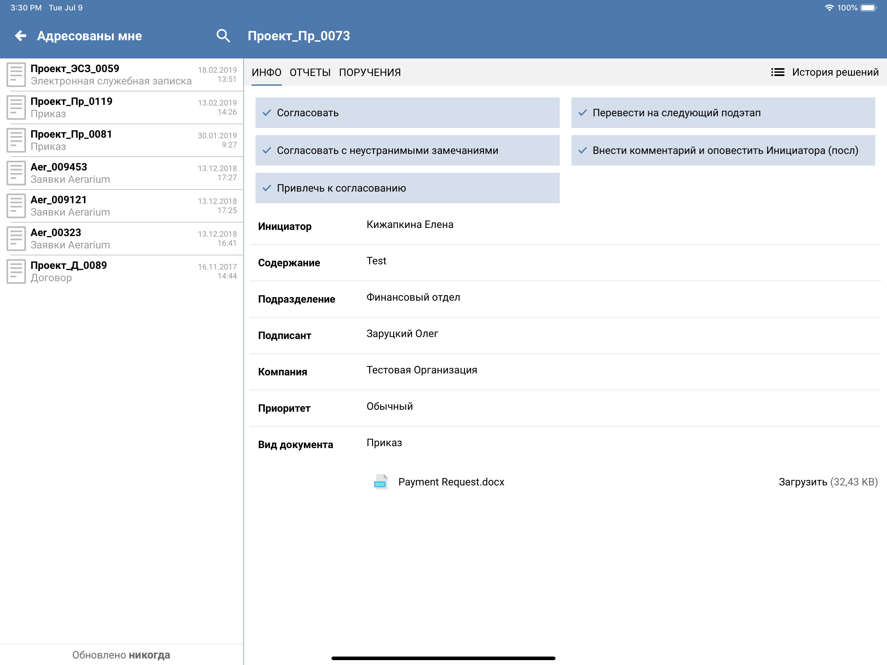This screenshot has height=665, width=887.
Task: Click document icon of Aer_009121
Action: [x=16, y=206]
